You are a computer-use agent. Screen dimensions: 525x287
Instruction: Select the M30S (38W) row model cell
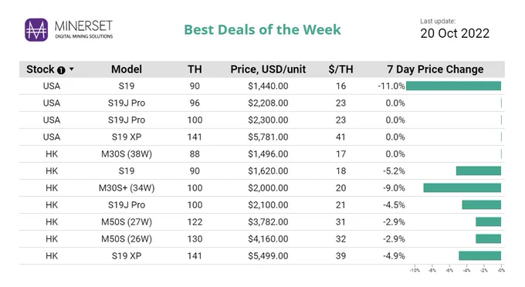tap(127, 154)
